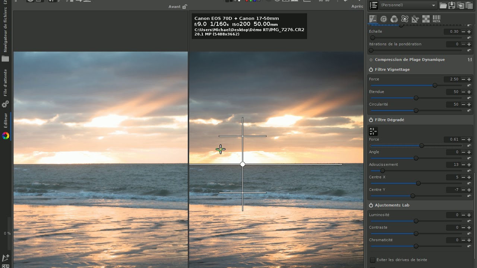The width and height of the screenshot is (477, 268).
Task: Turn off Filtre Dégradé power button
Action: (371, 120)
